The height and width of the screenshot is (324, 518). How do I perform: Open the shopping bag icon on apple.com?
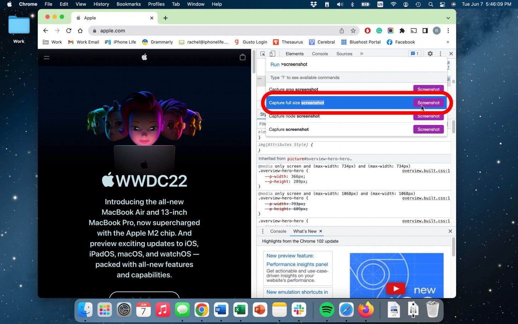tap(243, 57)
